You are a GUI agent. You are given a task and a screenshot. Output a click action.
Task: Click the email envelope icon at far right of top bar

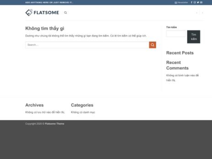[201, 2]
